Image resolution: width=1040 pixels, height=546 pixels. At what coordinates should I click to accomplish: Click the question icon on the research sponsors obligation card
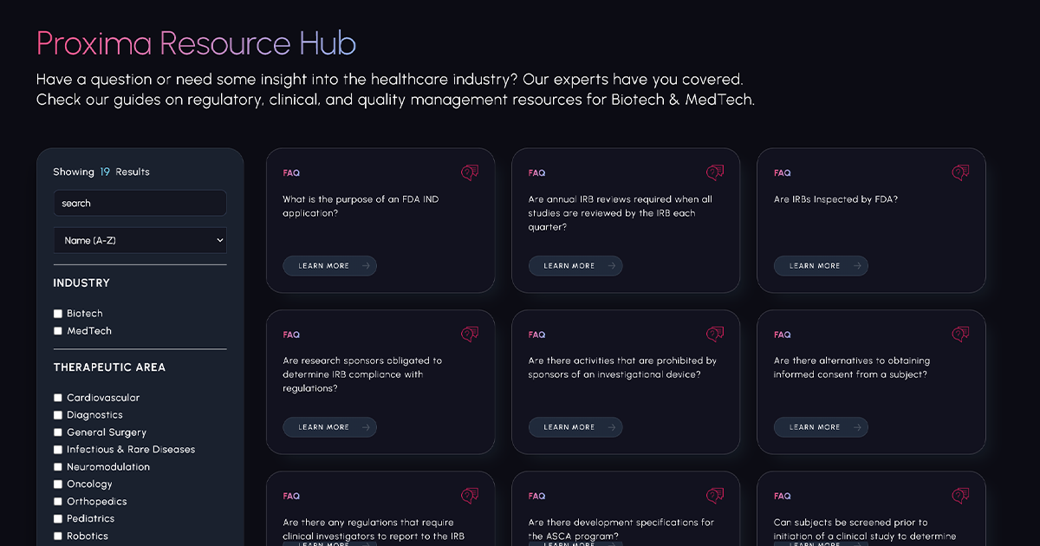tap(469, 334)
